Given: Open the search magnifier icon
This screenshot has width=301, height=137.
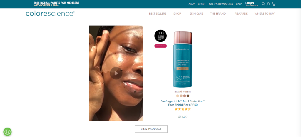Looking at the screenshot, I should [x=263, y=4].
